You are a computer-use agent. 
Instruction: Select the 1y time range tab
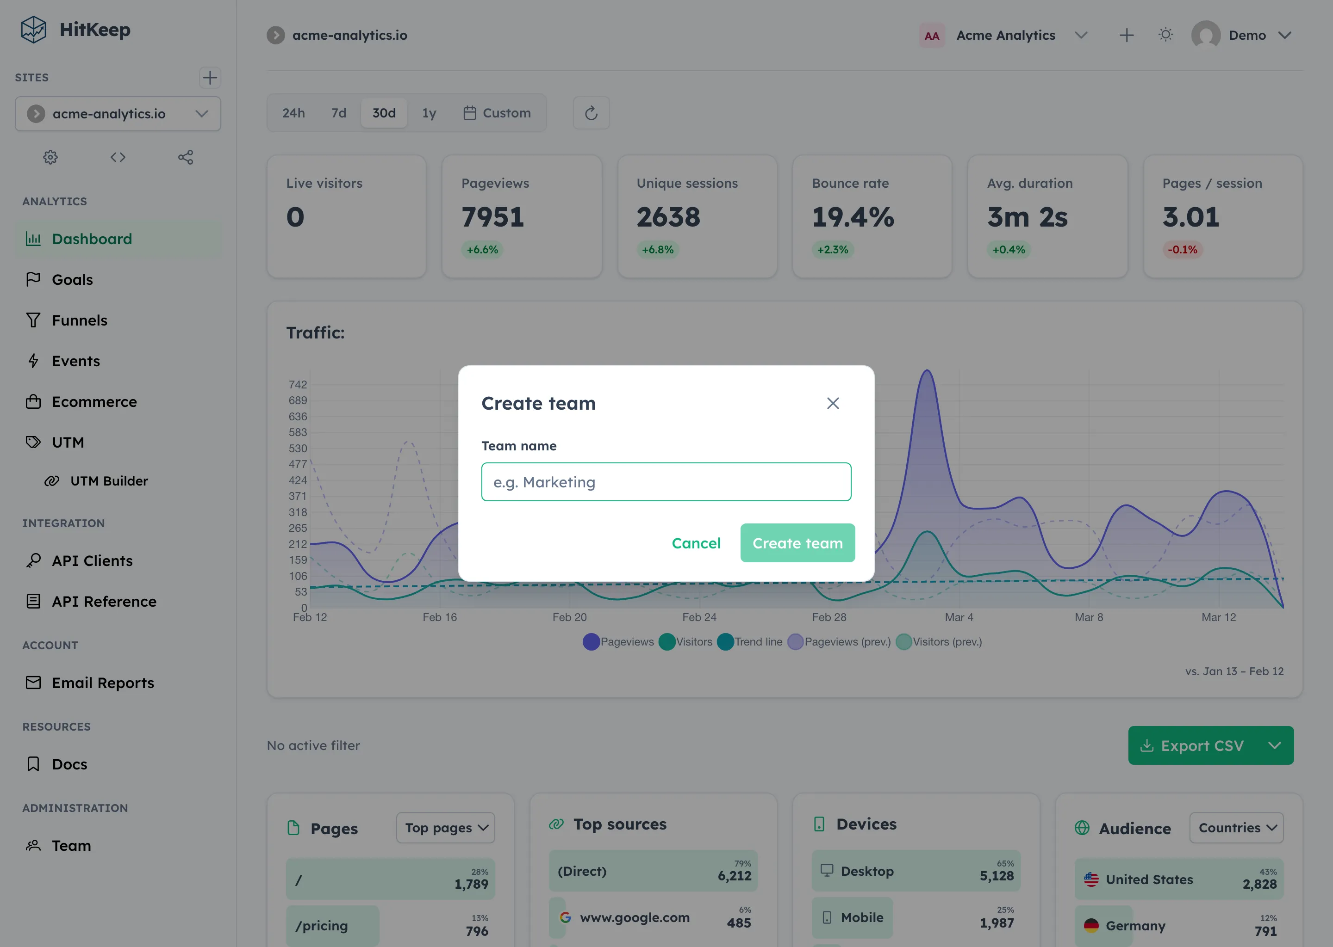click(429, 112)
